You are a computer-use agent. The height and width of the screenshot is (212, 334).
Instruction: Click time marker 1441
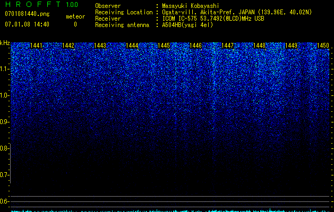pos(37,46)
